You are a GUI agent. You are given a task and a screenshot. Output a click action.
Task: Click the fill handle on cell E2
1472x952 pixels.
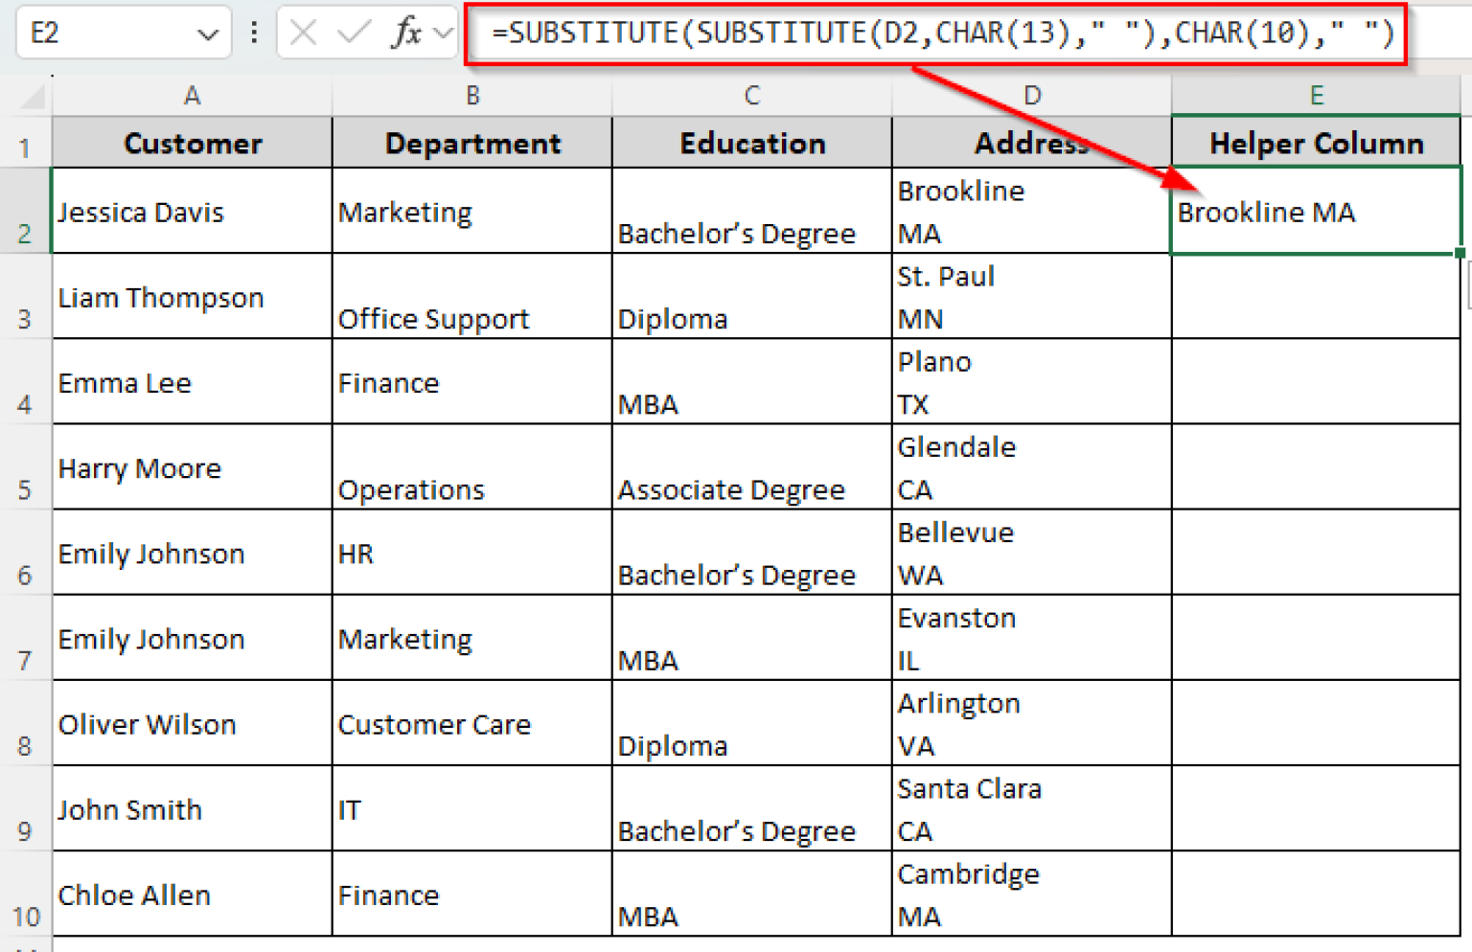(1459, 253)
